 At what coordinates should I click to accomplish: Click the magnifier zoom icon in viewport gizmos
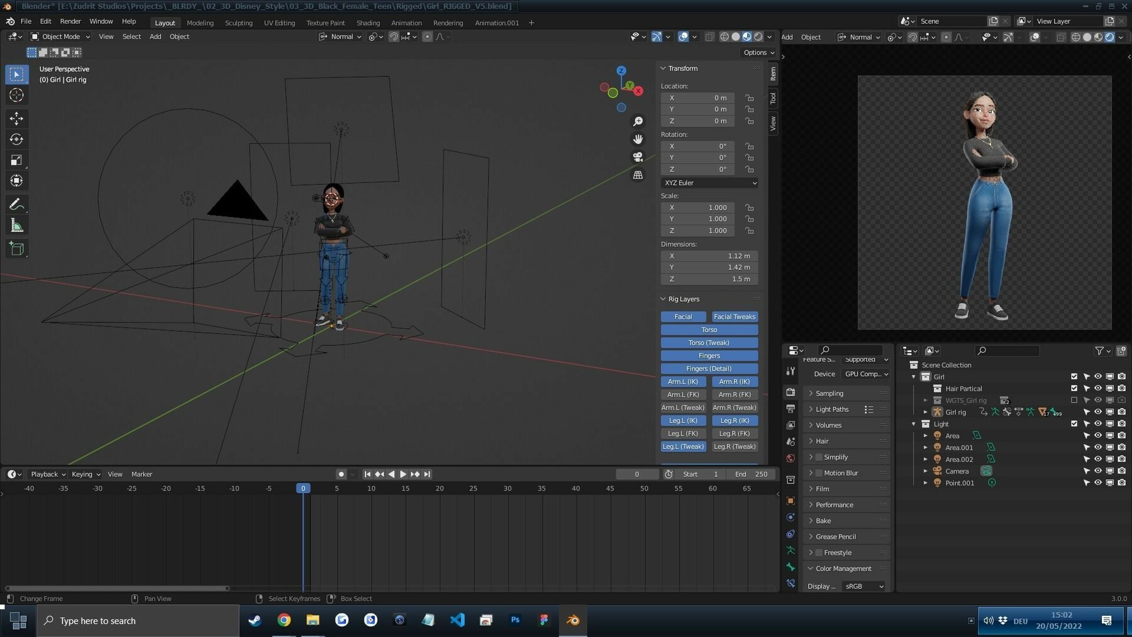tap(638, 121)
